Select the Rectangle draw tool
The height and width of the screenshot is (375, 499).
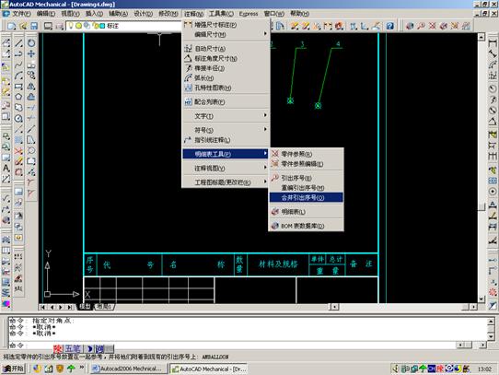tap(18, 87)
